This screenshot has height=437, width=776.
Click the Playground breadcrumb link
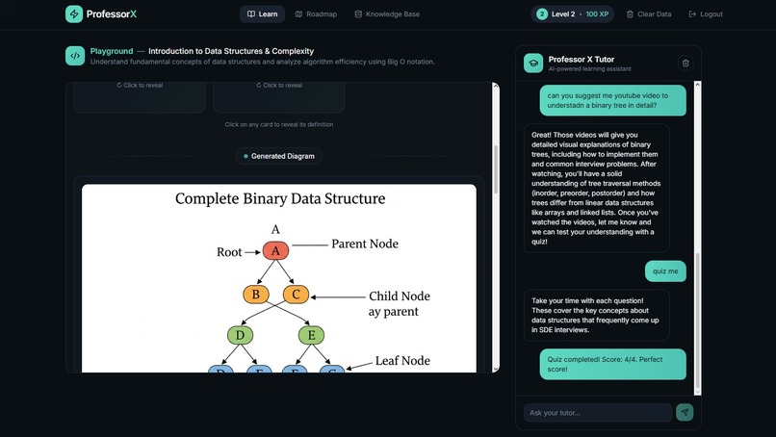(x=112, y=51)
